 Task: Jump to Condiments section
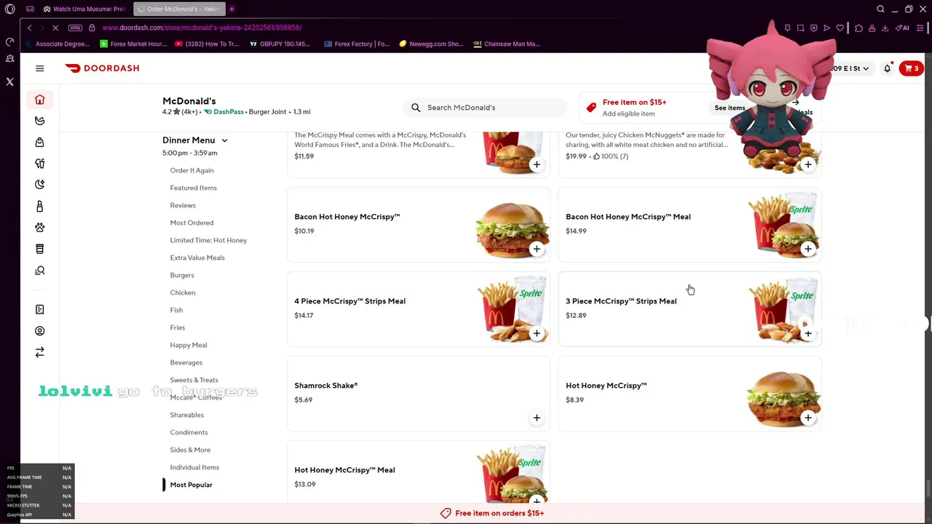[189, 432]
